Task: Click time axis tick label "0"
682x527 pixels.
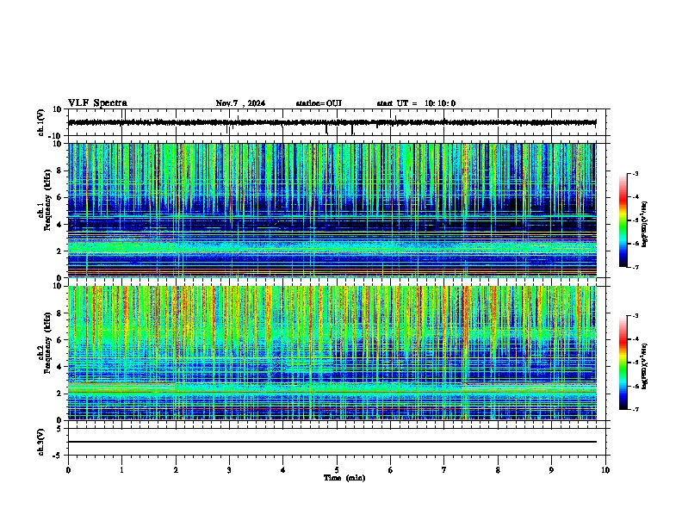Action: [x=68, y=470]
